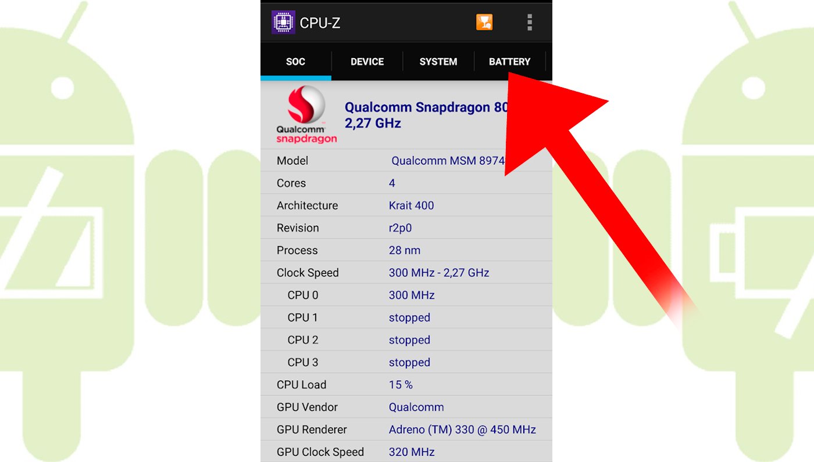Click the "Clock Speed" label below Process
This screenshot has height=462, width=814.
[x=308, y=273]
